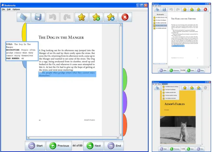This screenshot has height=152, width=212.
Task: Click the cat photo on the Aesop's Fables cover
Action: pos(178,130)
